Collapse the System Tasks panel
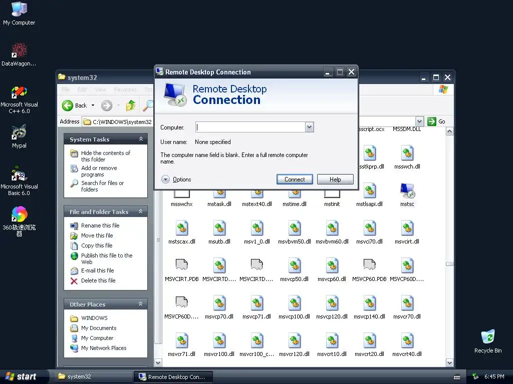513x384 pixels. click(x=141, y=139)
